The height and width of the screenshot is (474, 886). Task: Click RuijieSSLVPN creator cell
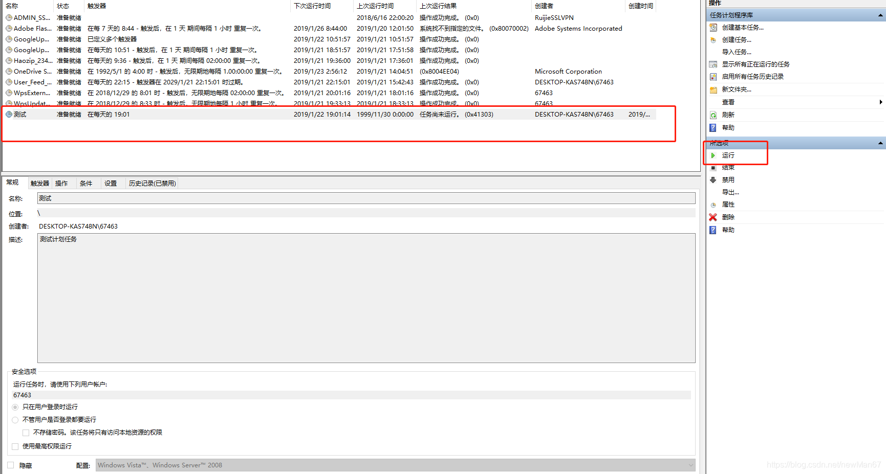554,18
